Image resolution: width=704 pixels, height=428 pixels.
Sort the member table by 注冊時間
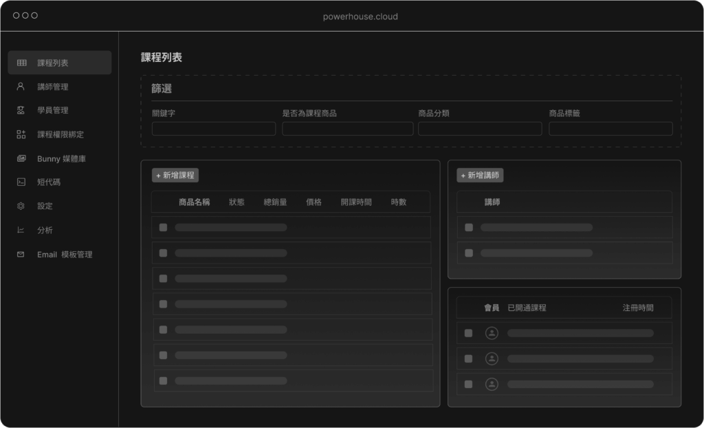click(x=638, y=308)
